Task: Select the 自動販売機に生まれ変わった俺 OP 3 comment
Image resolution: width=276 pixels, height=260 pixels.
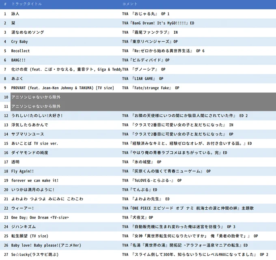Action: click(x=179, y=227)
